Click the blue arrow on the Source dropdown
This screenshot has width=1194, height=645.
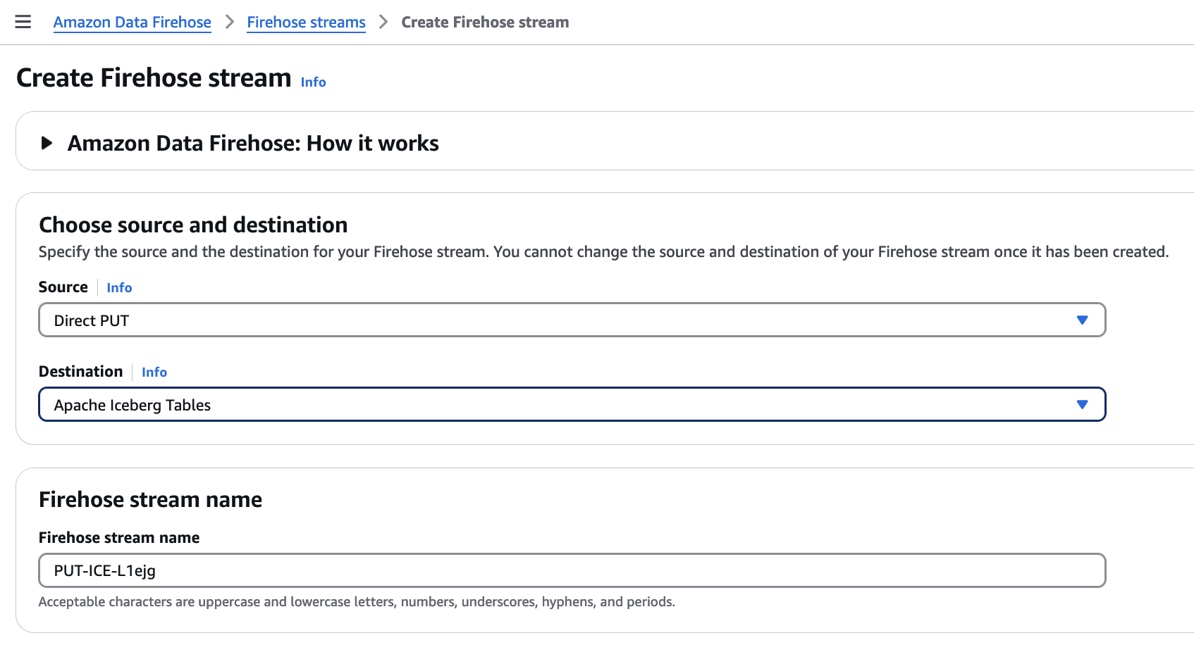[x=1082, y=320]
